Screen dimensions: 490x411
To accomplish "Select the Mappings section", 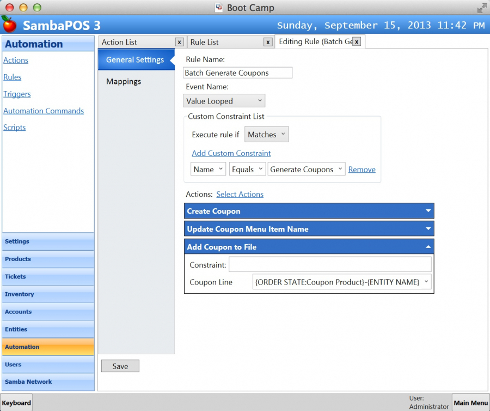I will (x=124, y=81).
